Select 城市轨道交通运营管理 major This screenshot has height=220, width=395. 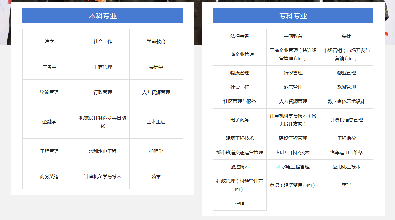[240, 153]
